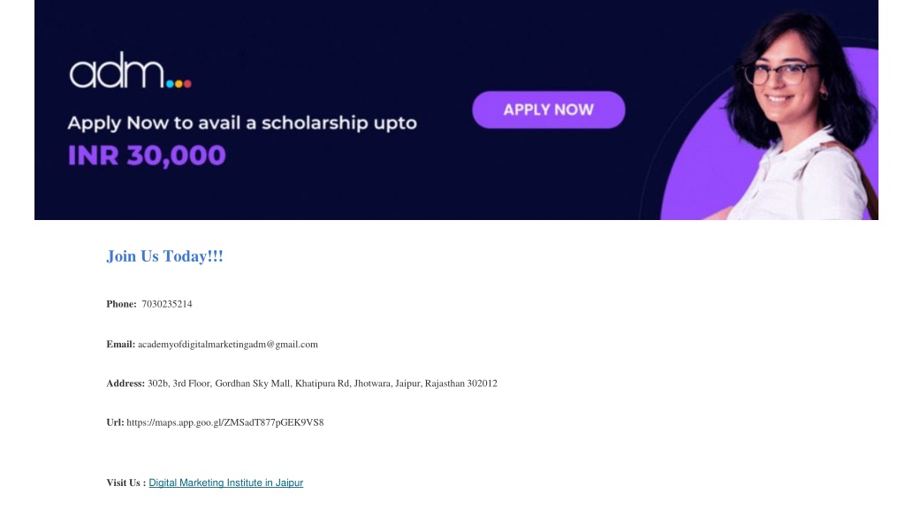The width and height of the screenshot is (905, 509).
Task: Open the maps.app.goo.gl URL
Action: coord(225,422)
